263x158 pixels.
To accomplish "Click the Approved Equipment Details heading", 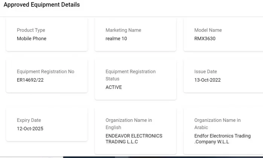I will (x=41, y=5).
